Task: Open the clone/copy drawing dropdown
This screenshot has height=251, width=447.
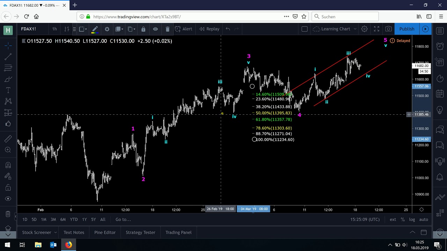Action: (132, 29)
